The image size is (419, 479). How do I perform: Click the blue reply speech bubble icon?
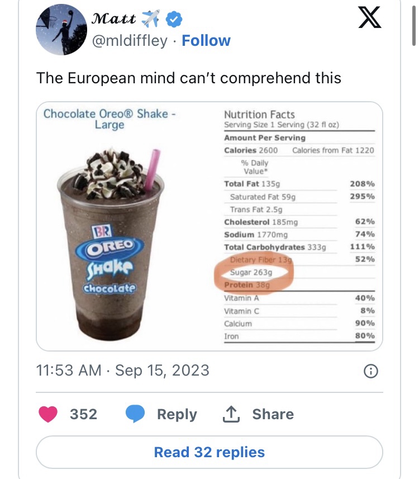pyautogui.click(x=135, y=414)
